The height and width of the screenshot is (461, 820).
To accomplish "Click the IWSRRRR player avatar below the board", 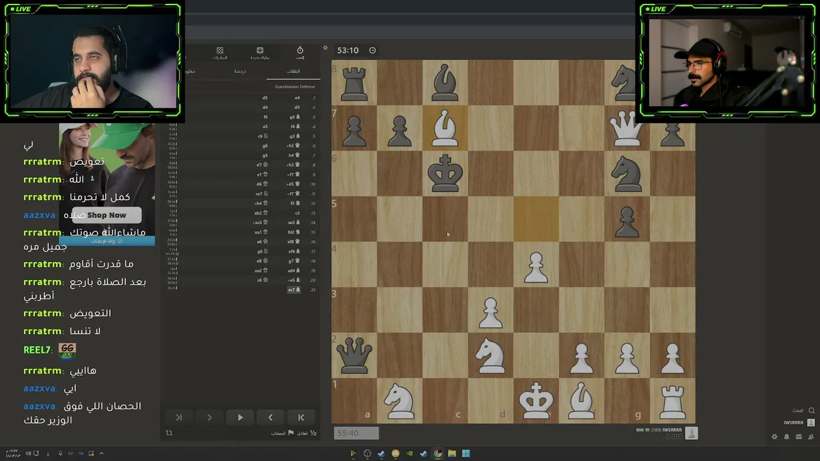I will pos(691,433).
